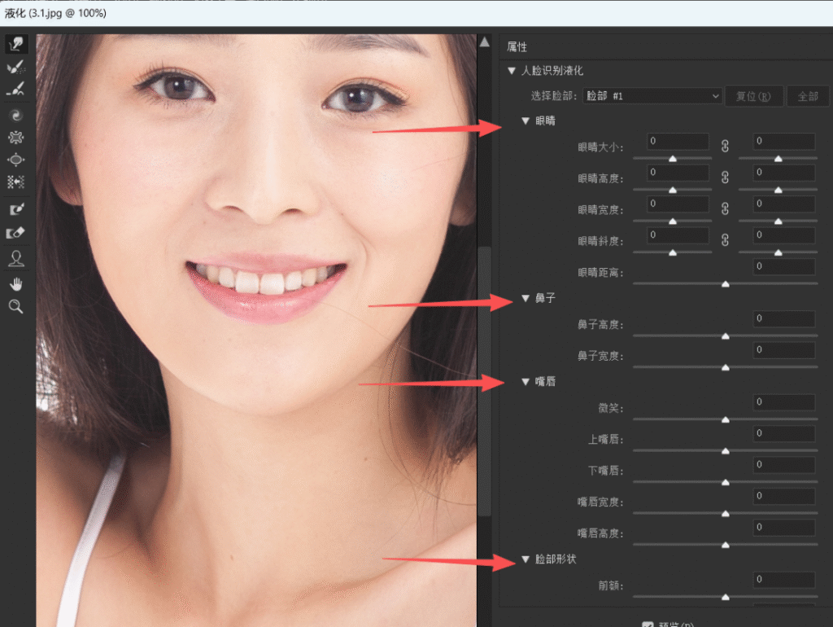Toggle link icon for 眼睛大小
The height and width of the screenshot is (627, 833).
725,147
